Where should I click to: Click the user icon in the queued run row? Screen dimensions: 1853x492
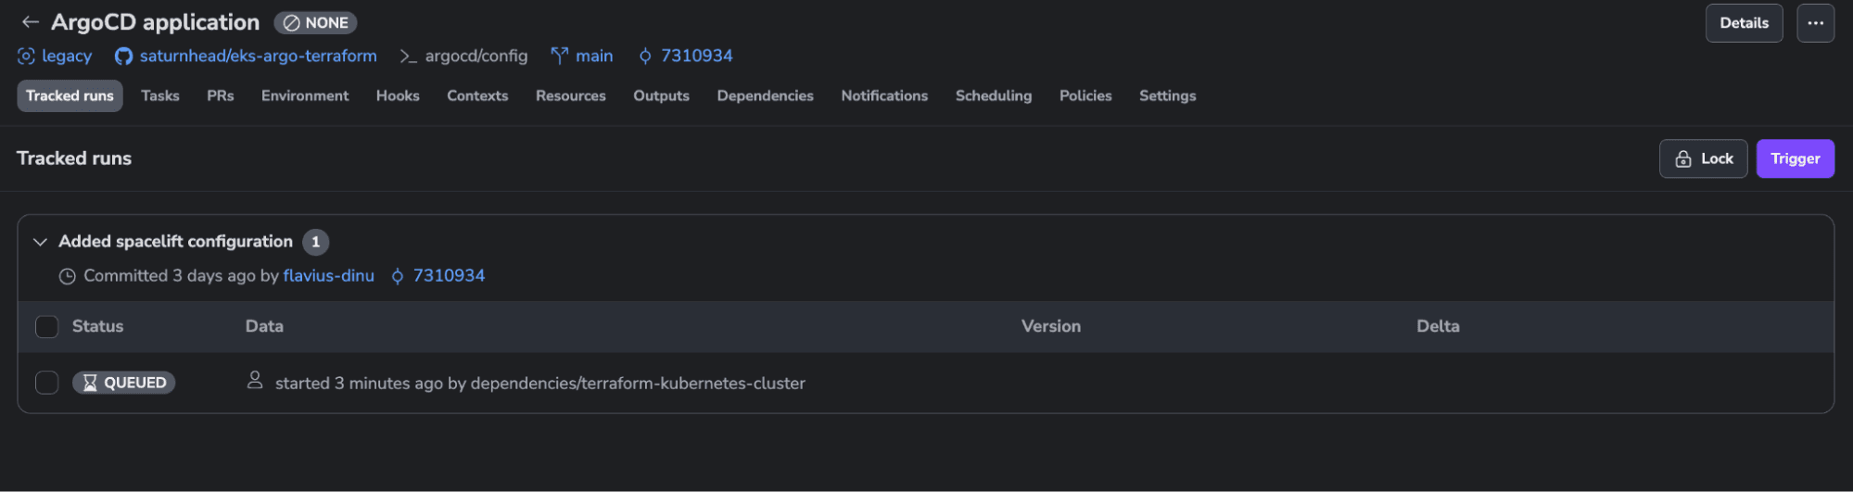tap(255, 380)
